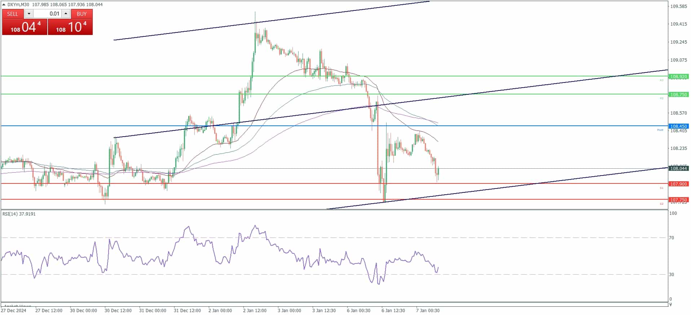Select the 108.920 green resistance price label
This screenshot has height=315, width=691.
click(x=678, y=76)
